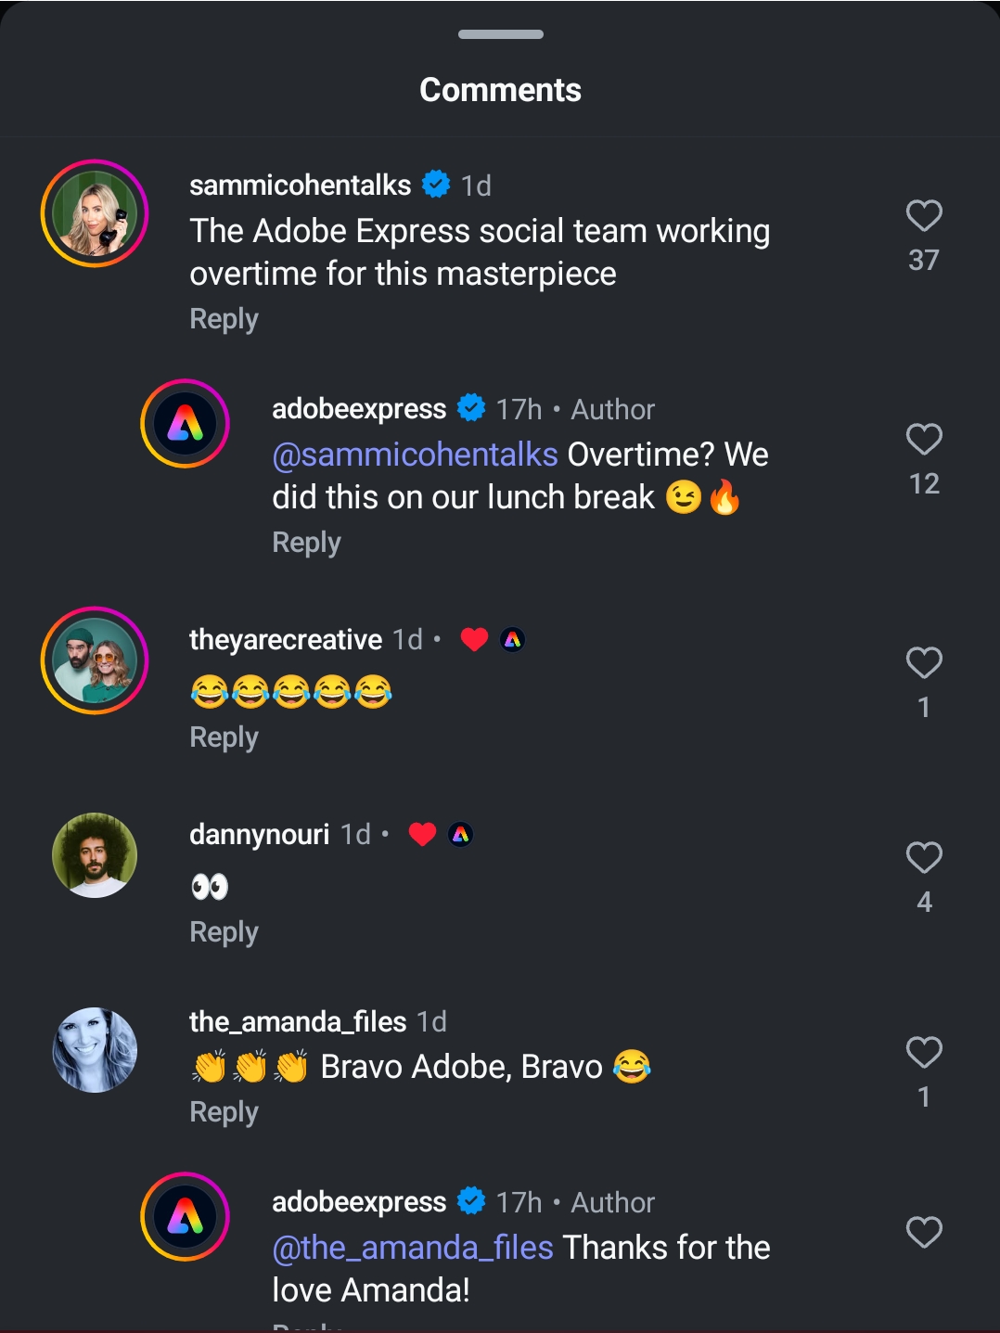Tap heart on dannynouri's eyes comment
1000x1333 pixels.
924,858
